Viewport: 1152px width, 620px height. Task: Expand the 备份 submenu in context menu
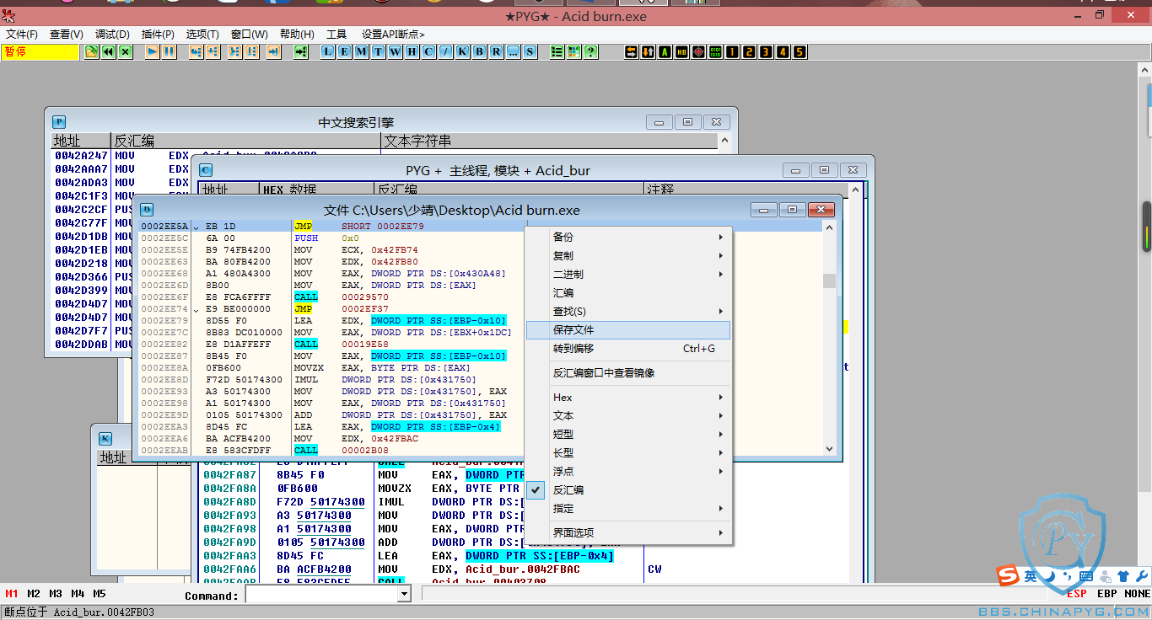[x=628, y=238]
